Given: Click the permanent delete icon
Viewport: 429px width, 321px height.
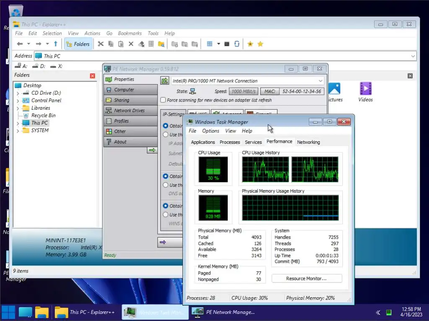Looking at the screenshot, I should tap(141, 44).
